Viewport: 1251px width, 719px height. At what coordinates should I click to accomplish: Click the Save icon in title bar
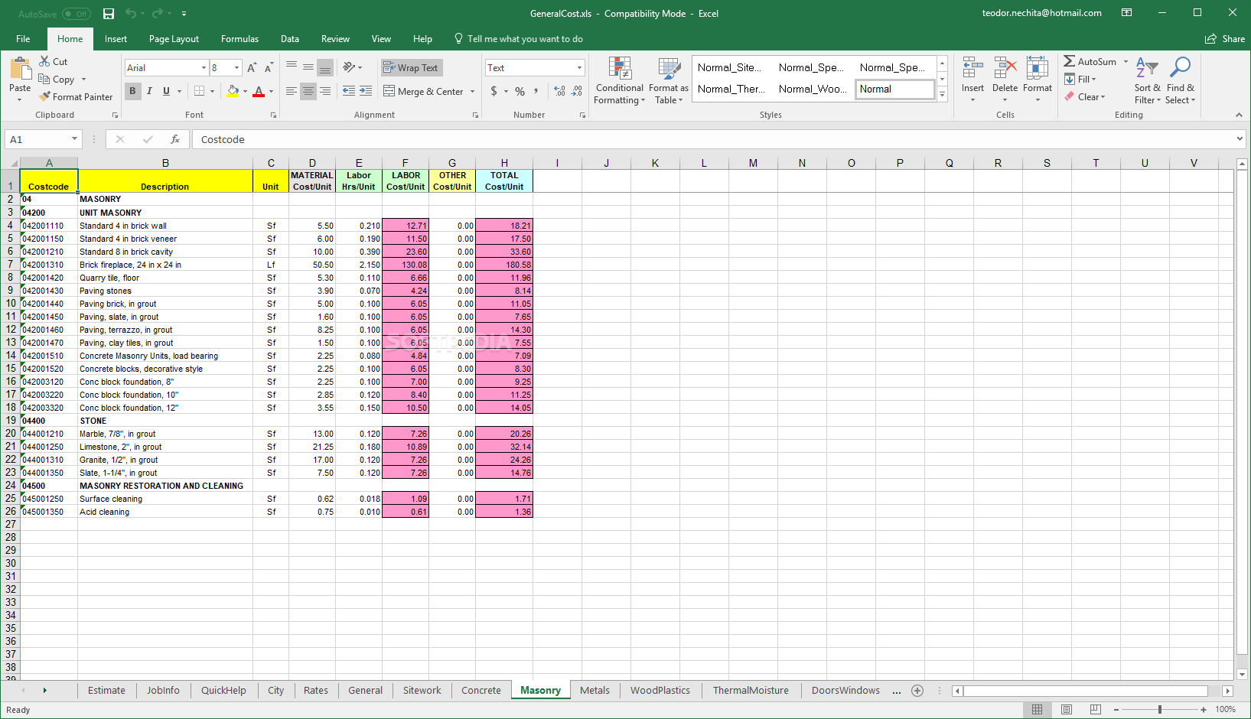pos(109,14)
